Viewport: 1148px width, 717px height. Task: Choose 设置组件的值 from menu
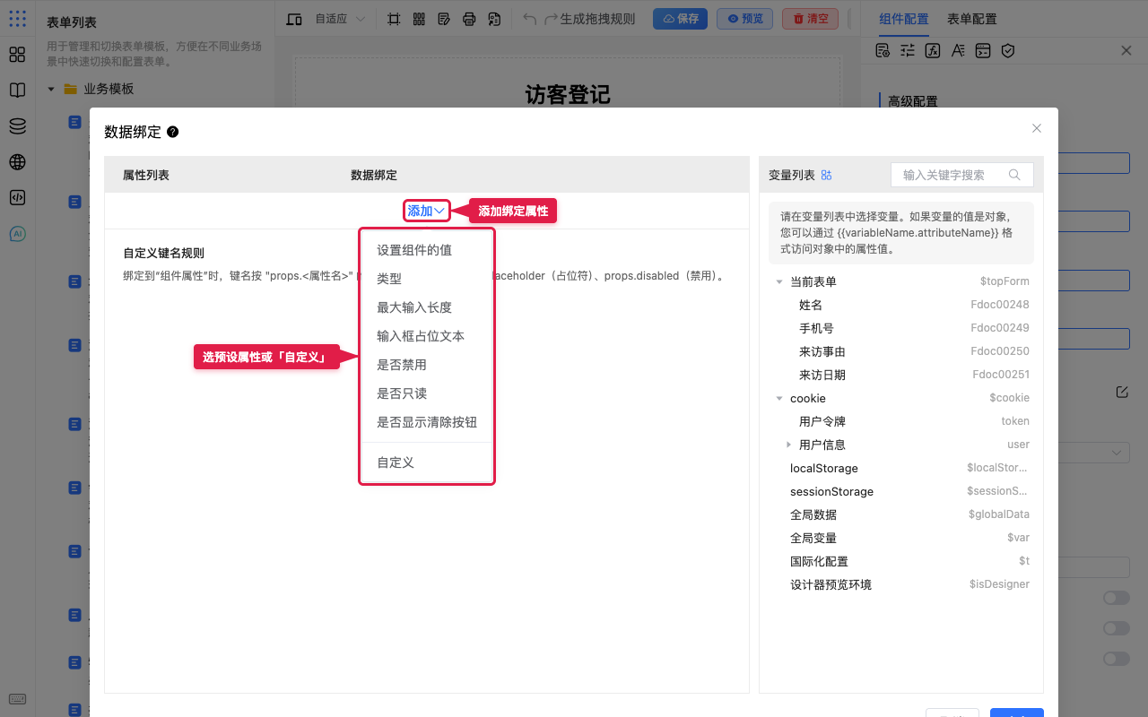point(426,250)
